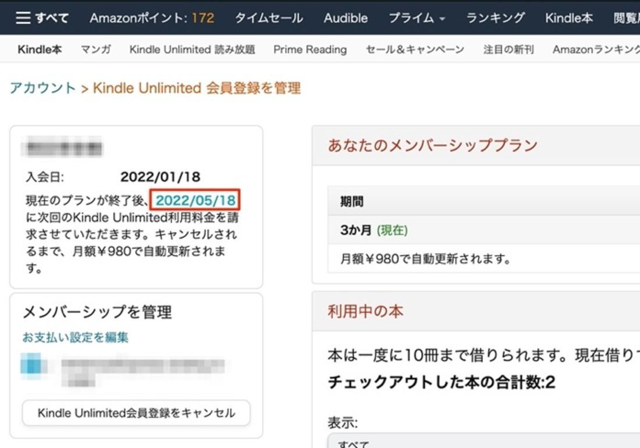The image size is (640, 448).
Task: Click the blurred payment card icon
Action: (x=33, y=364)
